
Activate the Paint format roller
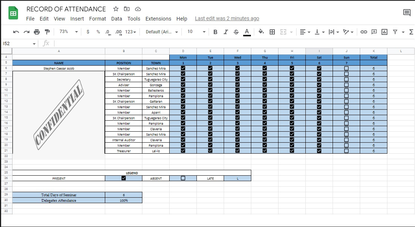(47, 32)
